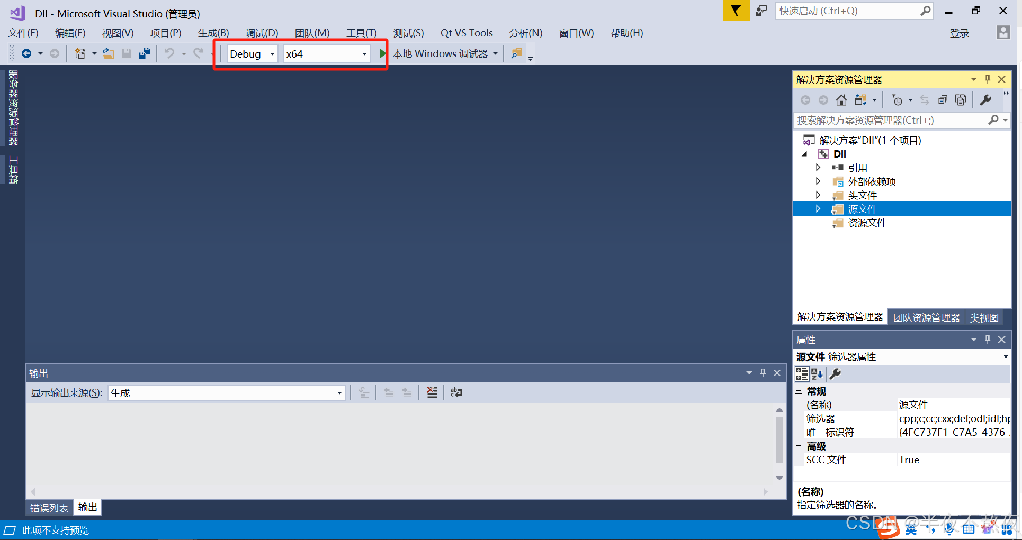
Task: Click inside the Solution Explorer search box
Action: (895, 120)
